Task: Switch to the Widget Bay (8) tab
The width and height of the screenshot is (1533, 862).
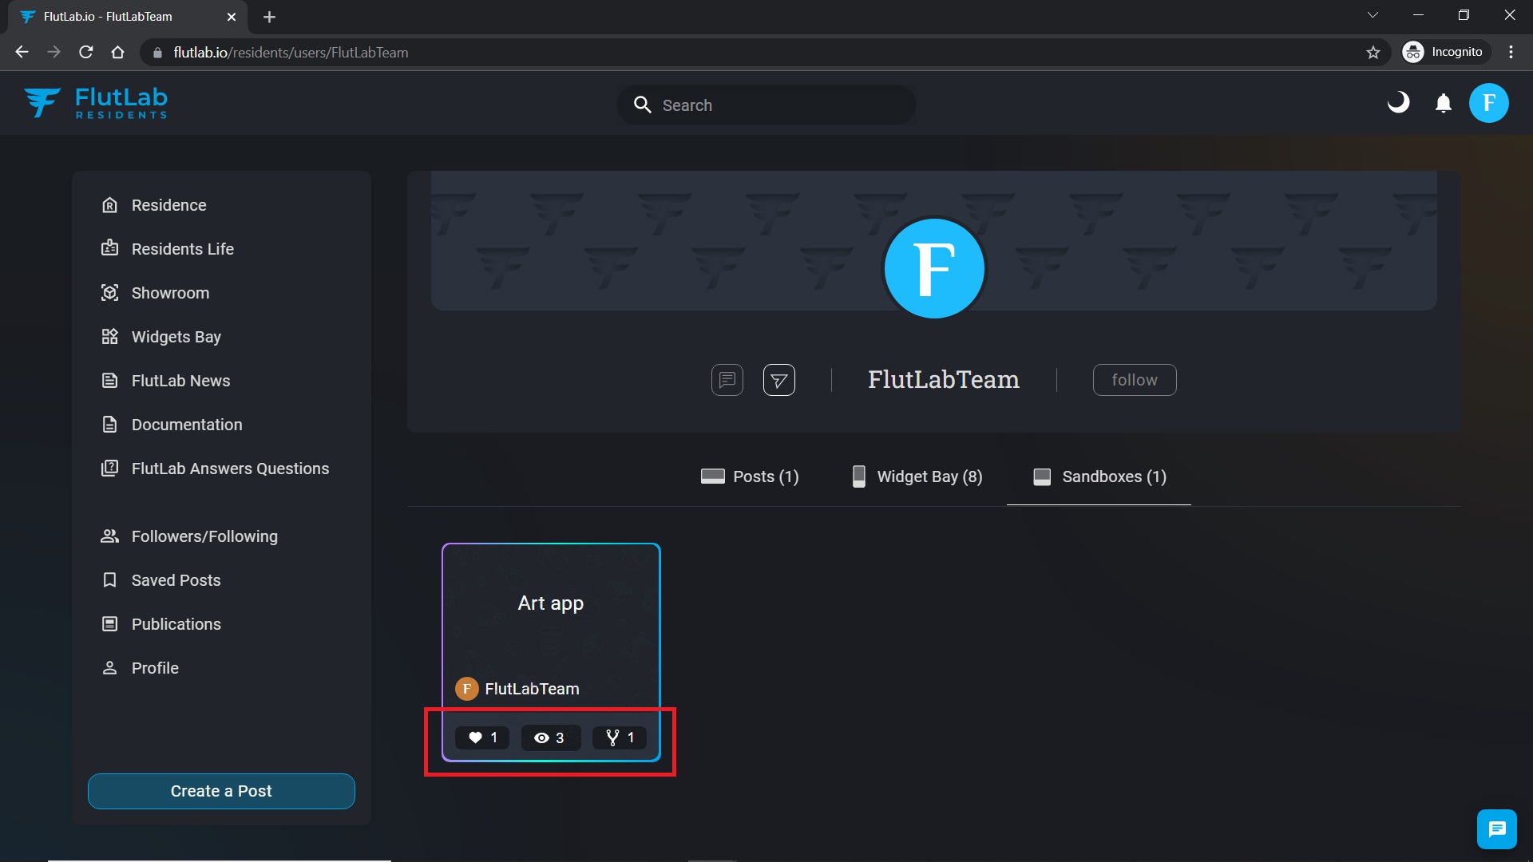Action: click(x=917, y=476)
